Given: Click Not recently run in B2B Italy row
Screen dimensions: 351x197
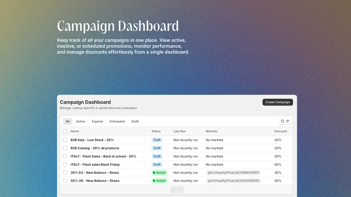Looking at the screenshot, I should coord(186,140).
